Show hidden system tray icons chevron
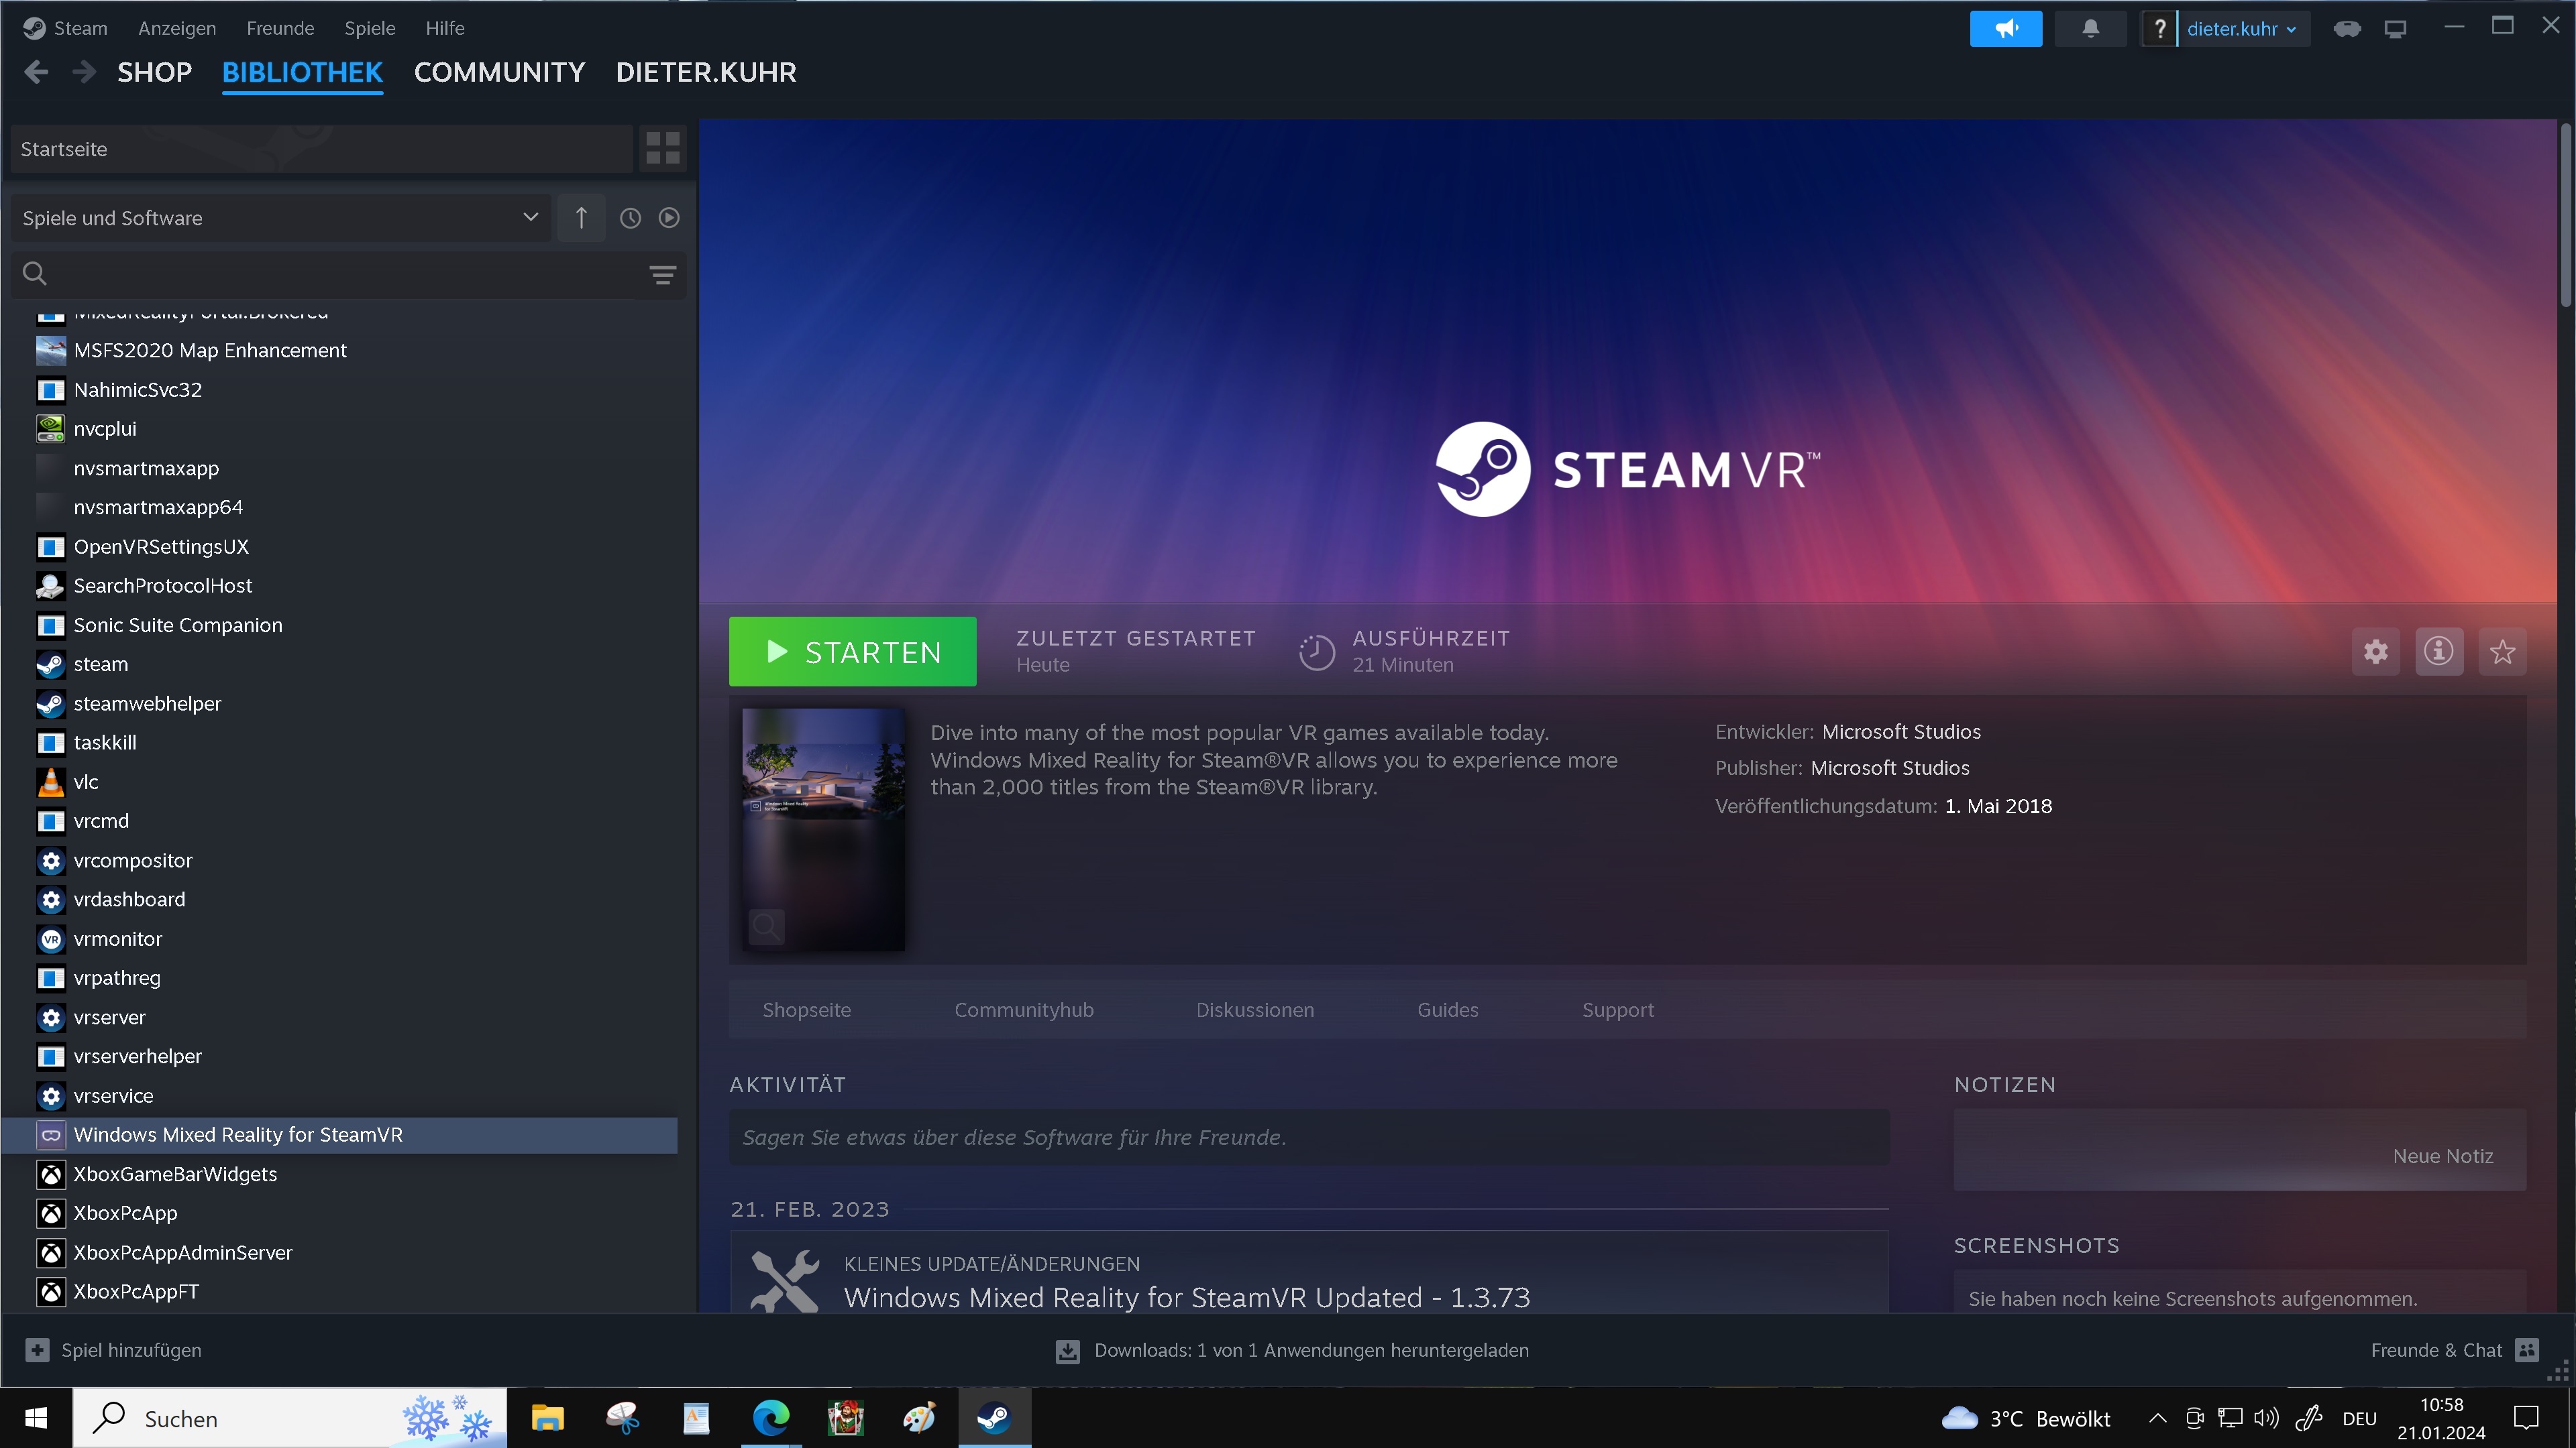2576x1448 pixels. (x=2158, y=1418)
